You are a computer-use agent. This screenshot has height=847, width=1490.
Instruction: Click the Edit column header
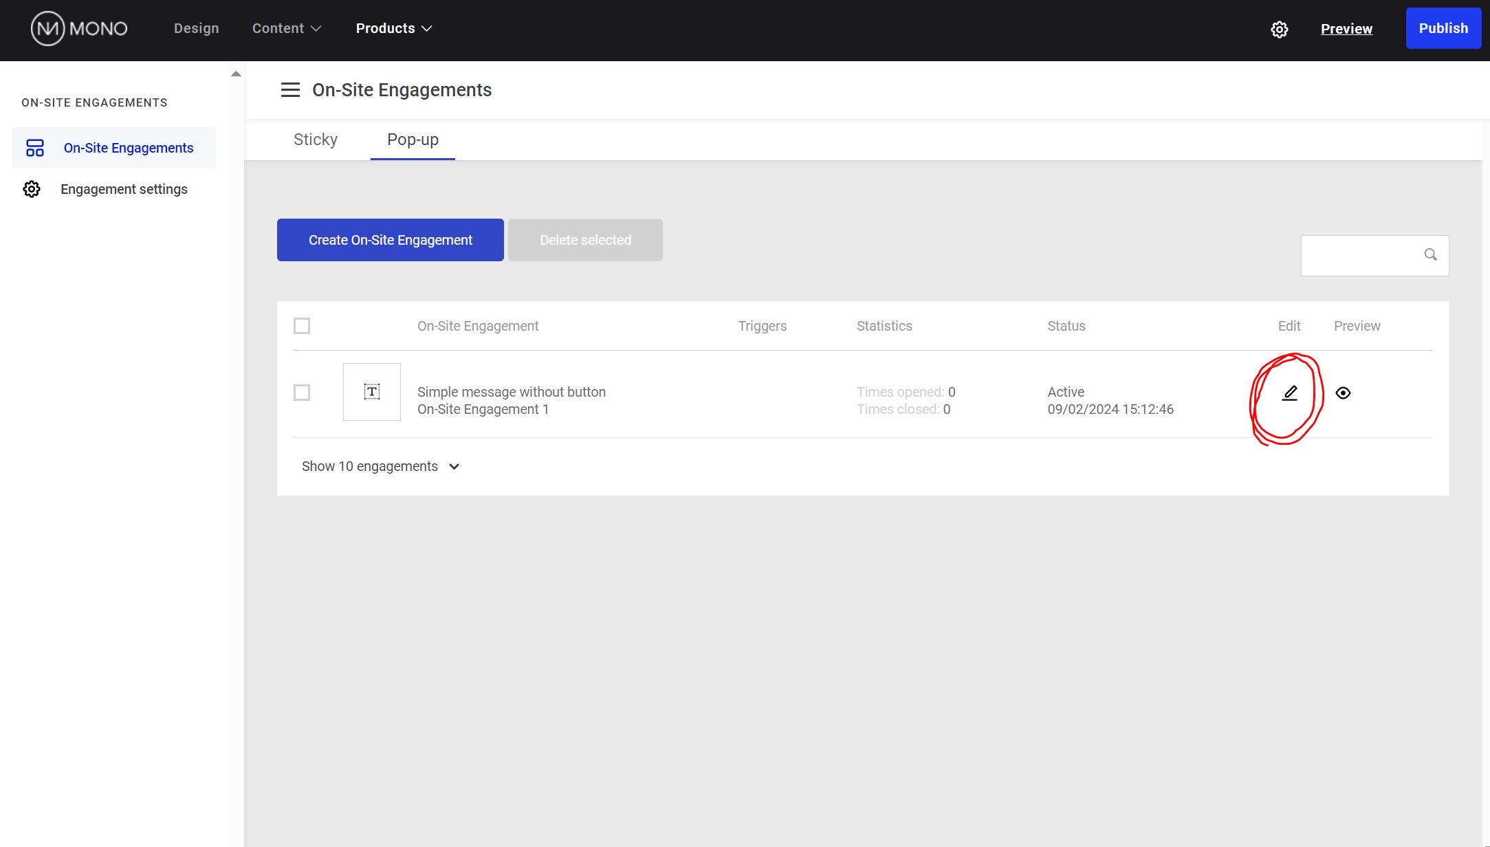[1289, 326]
